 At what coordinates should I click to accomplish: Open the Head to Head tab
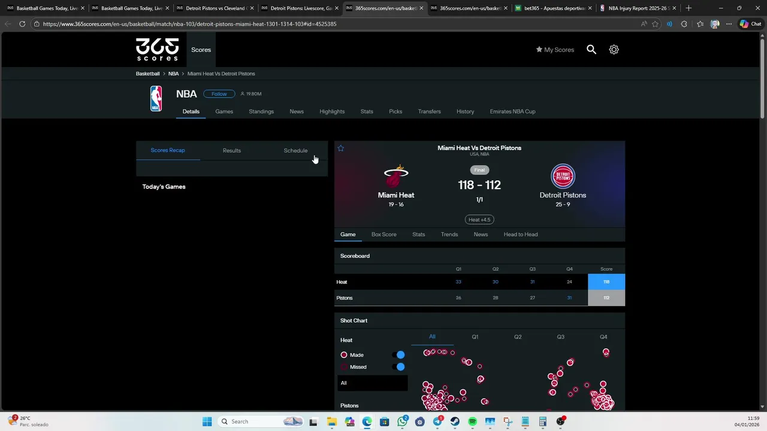tap(521, 234)
